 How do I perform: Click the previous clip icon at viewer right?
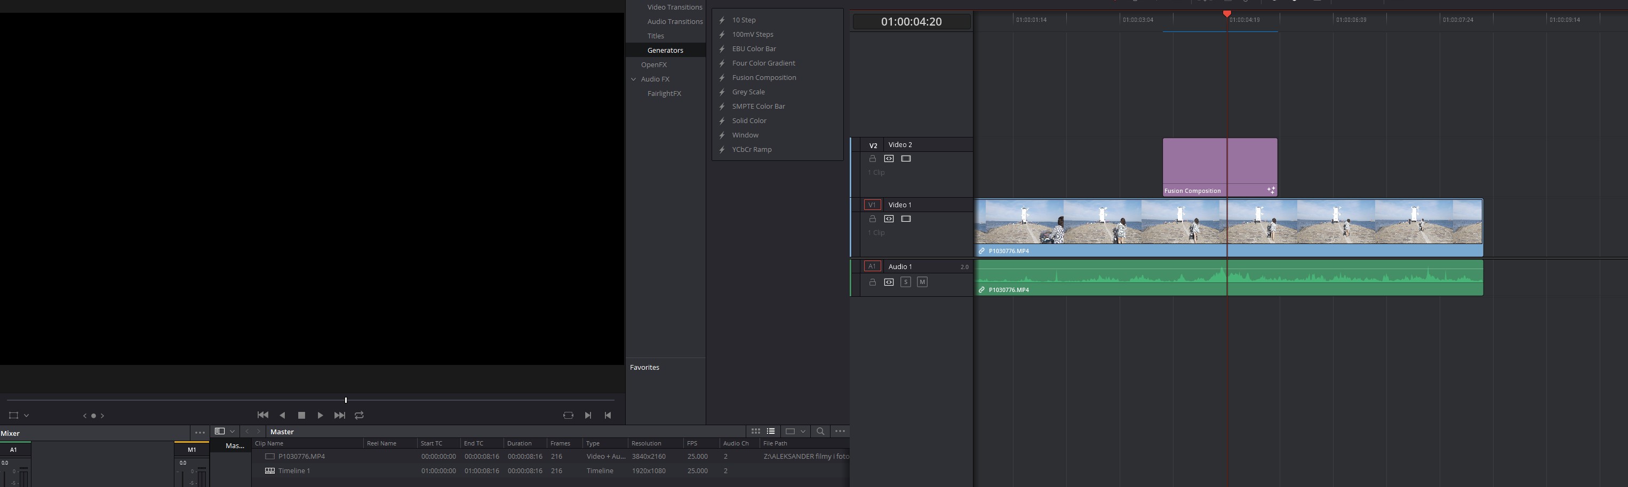click(608, 415)
